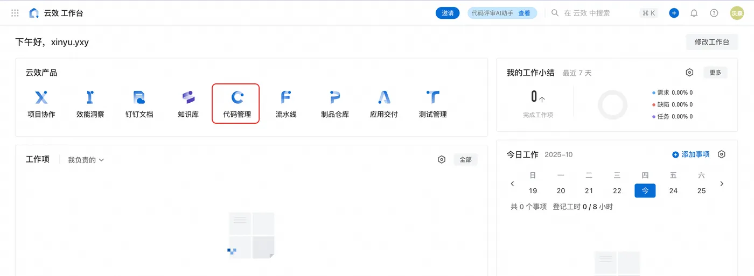Viewport: 754px width, 276px height.
Task: Open settings for 我的工作小结 panel
Action: click(689, 73)
